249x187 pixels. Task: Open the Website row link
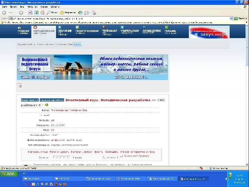tap(53, 120)
